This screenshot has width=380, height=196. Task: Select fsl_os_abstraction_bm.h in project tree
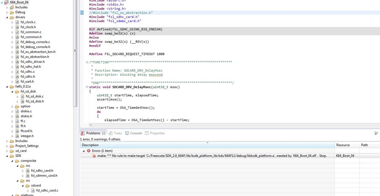click(38, 52)
